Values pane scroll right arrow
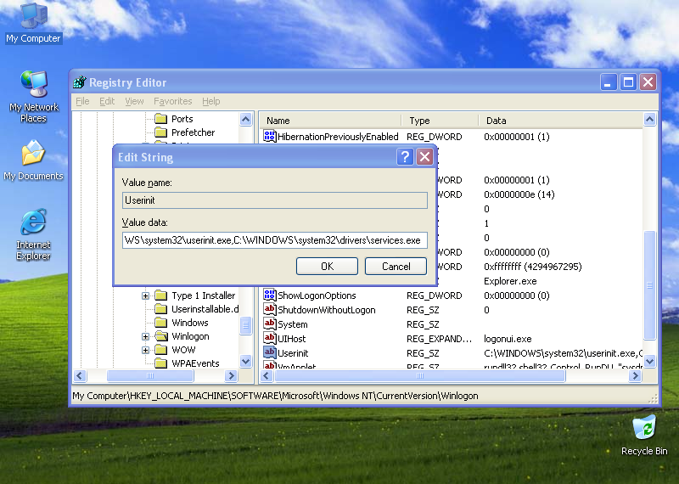 [635, 375]
